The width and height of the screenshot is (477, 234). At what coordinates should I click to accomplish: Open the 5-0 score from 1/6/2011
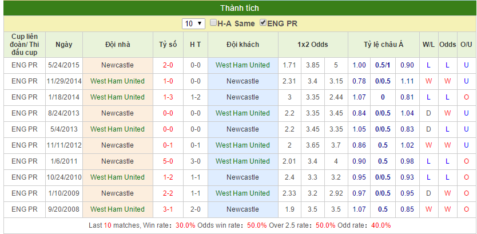[168, 161]
